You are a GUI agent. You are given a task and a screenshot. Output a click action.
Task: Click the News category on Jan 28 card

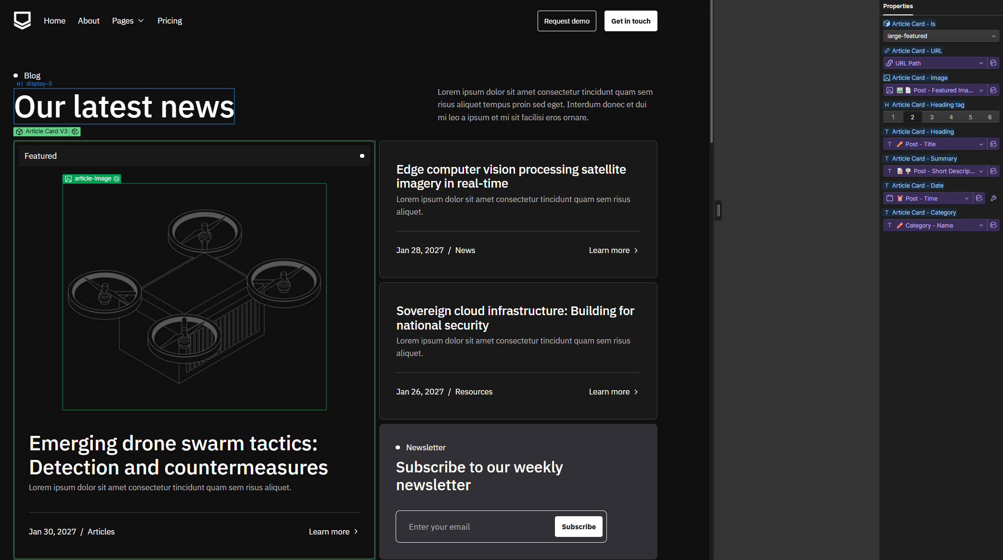465,251
